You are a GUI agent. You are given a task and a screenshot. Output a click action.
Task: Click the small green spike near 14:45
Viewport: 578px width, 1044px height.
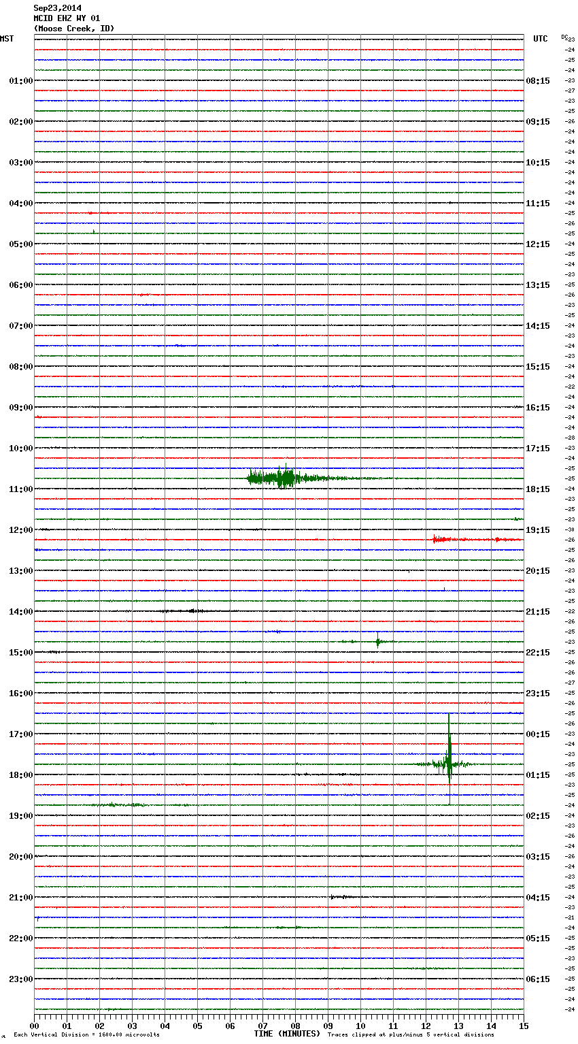[378, 640]
